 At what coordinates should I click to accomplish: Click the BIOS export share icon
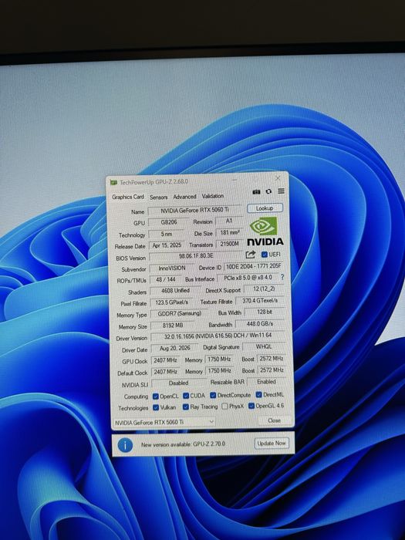coord(251,255)
